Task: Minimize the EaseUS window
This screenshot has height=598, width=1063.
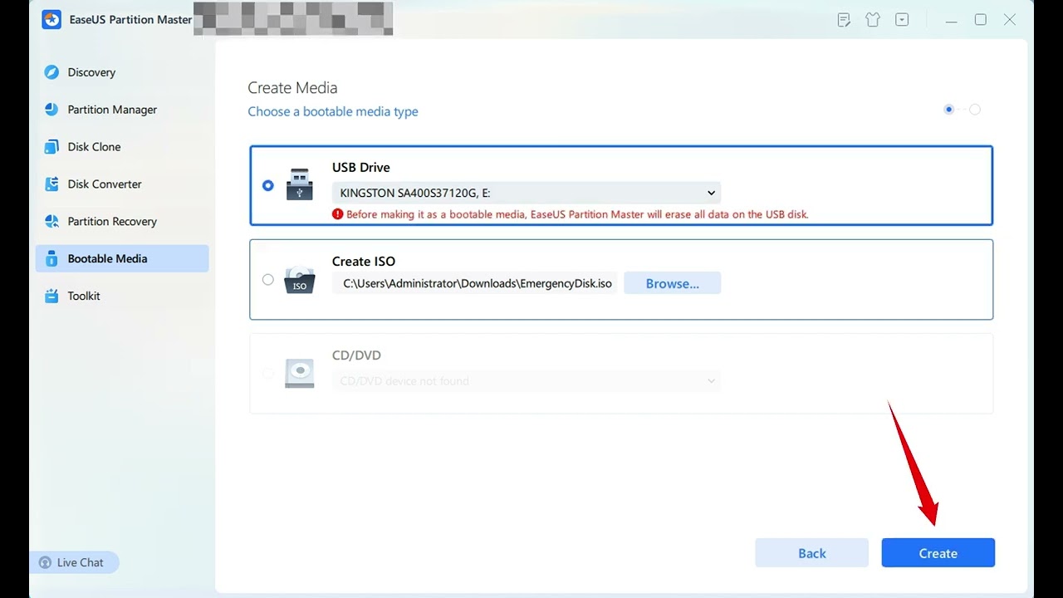Action: pos(952,20)
